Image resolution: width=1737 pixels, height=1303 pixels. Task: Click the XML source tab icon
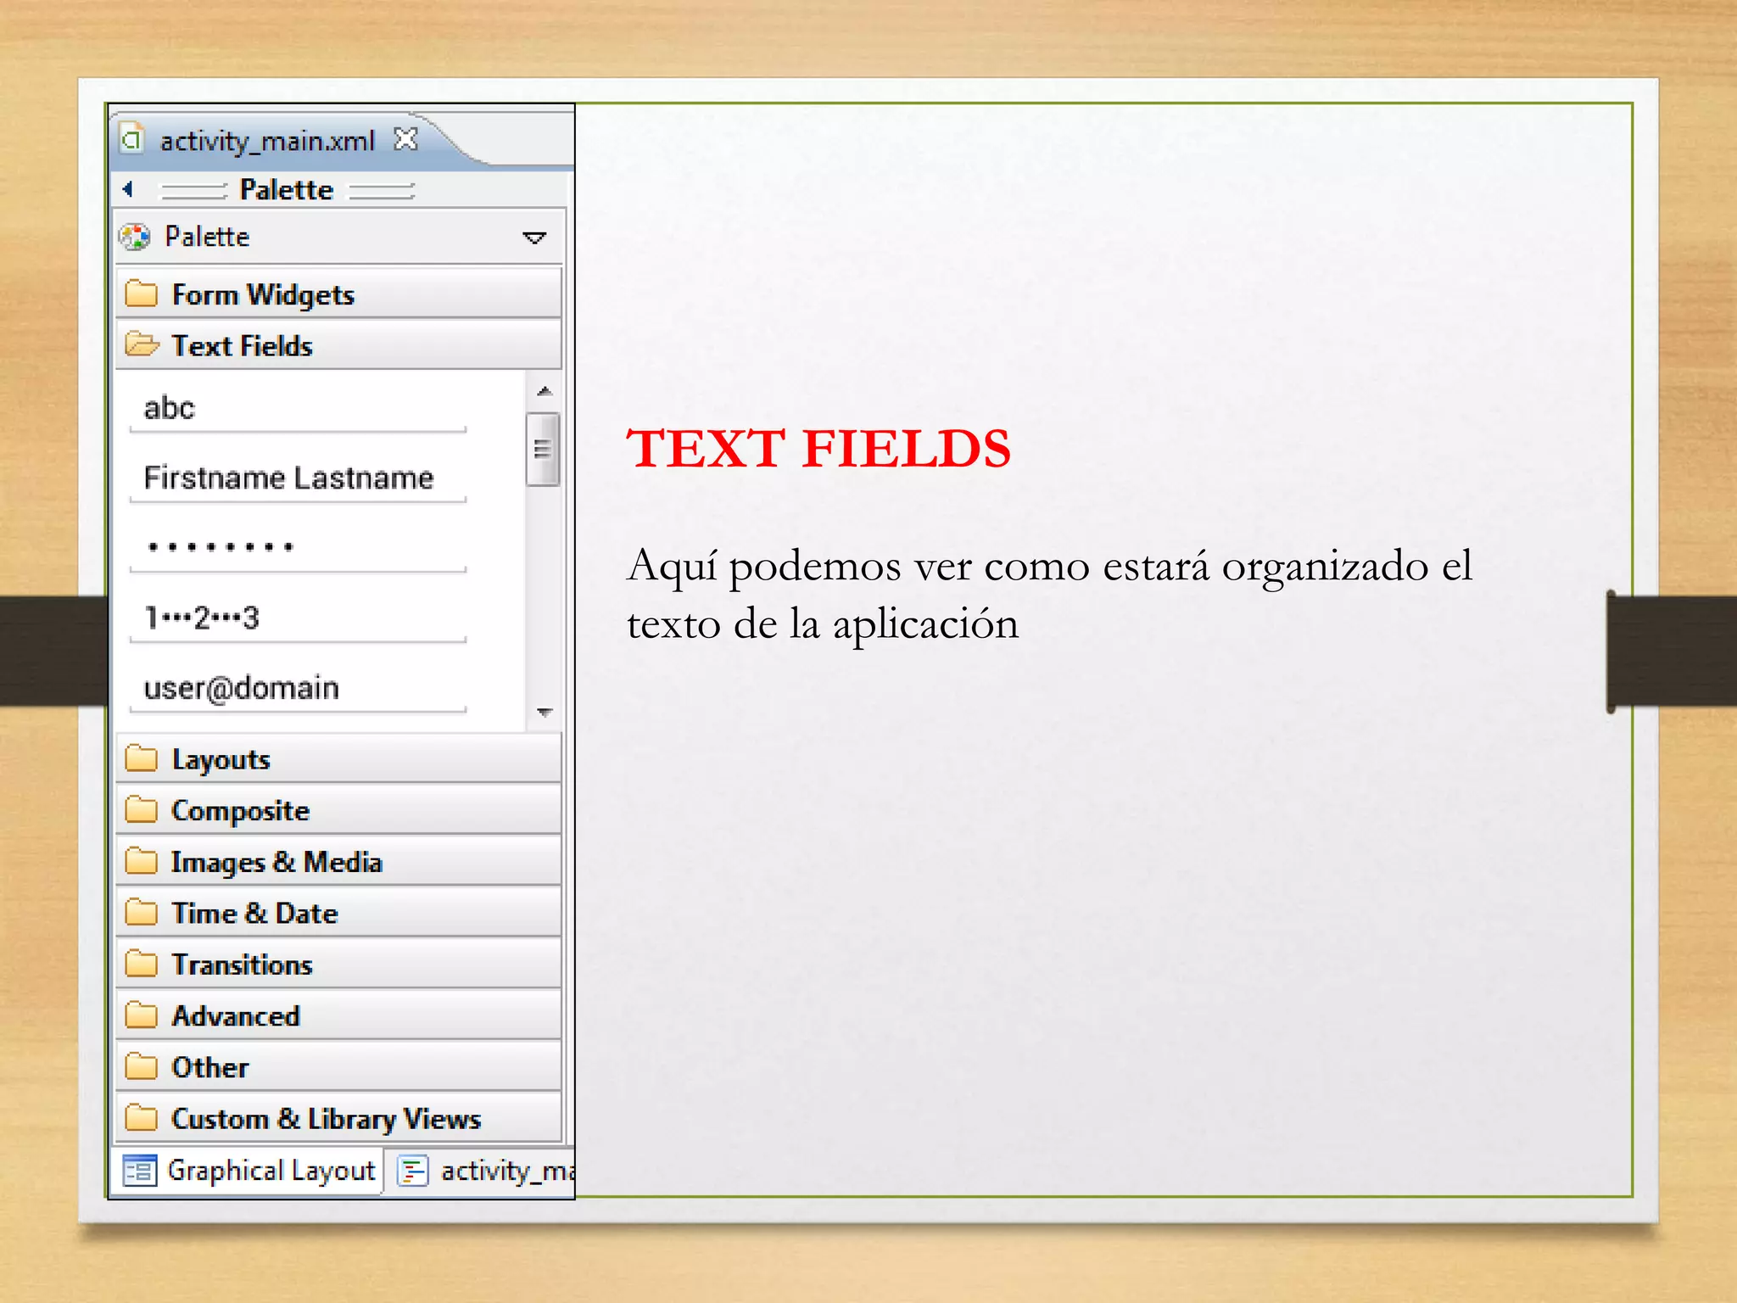coord(413,1172)
